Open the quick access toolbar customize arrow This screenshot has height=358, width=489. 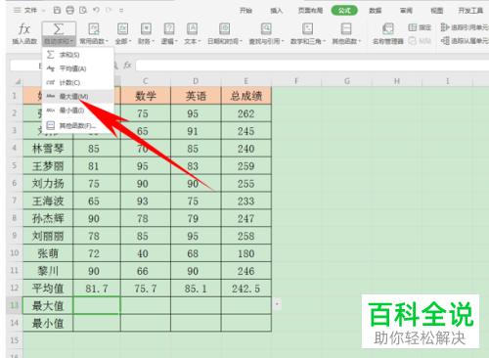[x=121, y=11]
